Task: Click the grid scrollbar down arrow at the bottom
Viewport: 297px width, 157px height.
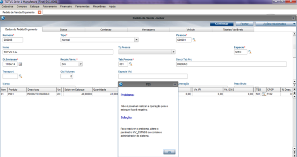Action: 294,149
